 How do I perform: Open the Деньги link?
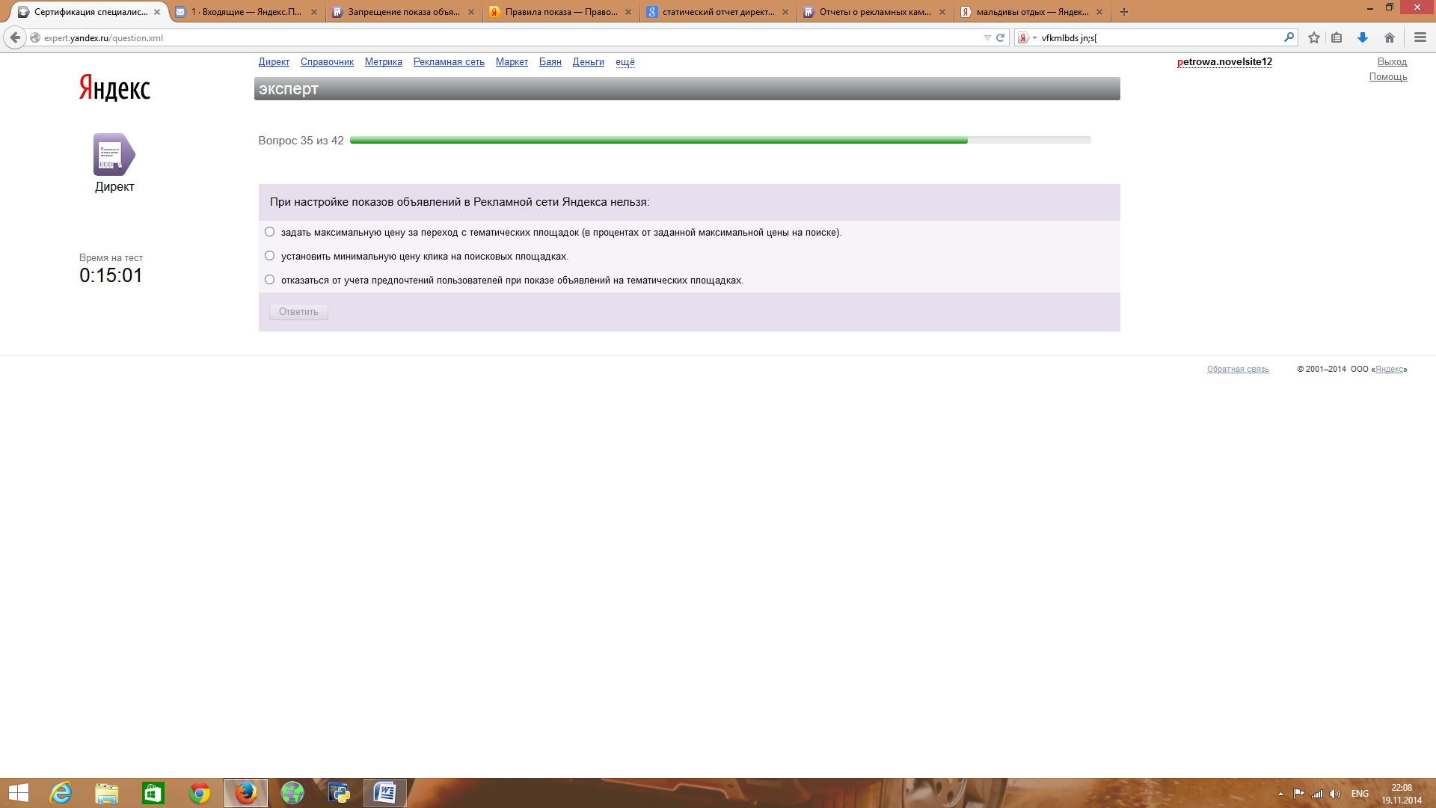pos(589,62)
